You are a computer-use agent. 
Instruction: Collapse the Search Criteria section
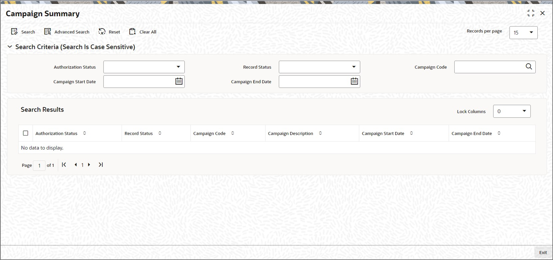point(10,47)
